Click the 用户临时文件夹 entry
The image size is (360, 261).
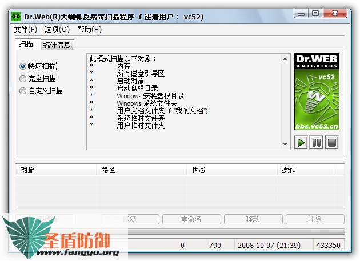(x=141, y=125)
